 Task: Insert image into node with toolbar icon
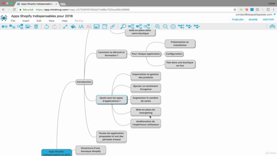pyautogui.click(x=97, y=26)
